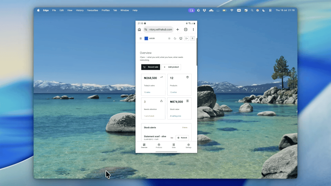This screenshot has height=186, width=331.
Task: Click receipt icon on Stock value card
Action: click(x=188, y=101)
